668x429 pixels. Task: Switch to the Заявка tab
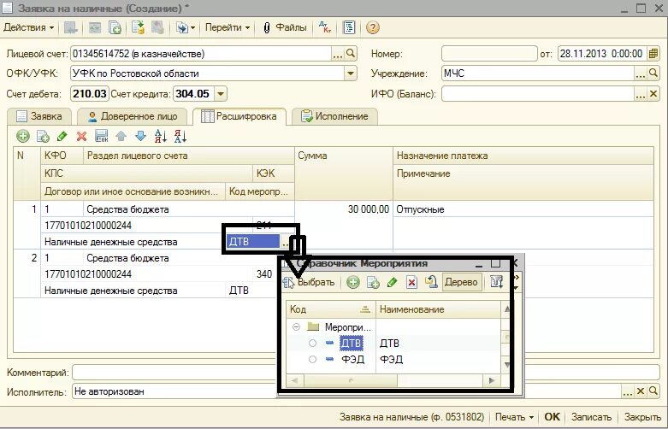pyautogui.click(x=39, y=116)
